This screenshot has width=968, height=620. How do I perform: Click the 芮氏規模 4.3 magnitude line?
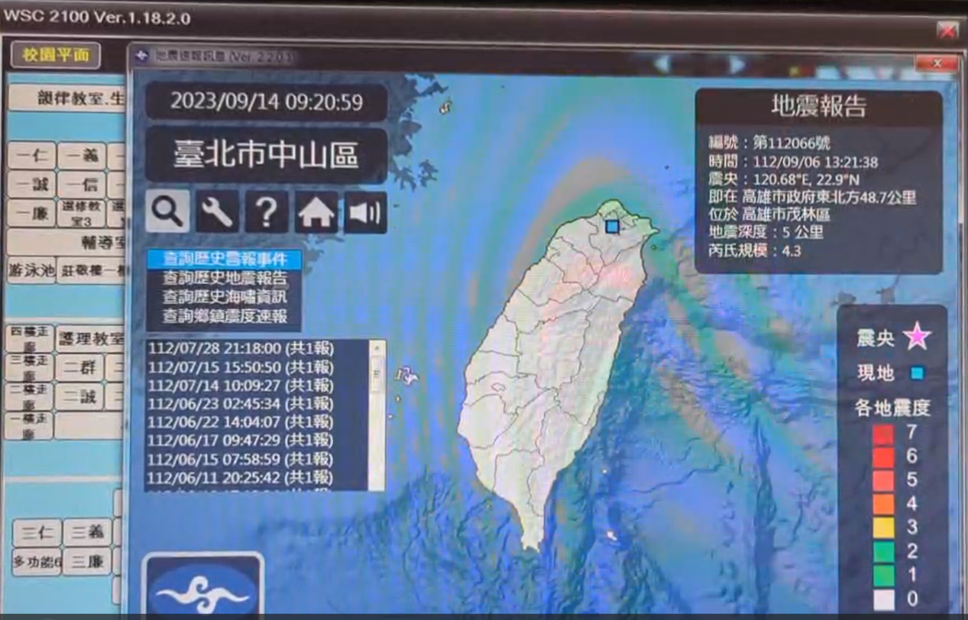pos(755,250)
